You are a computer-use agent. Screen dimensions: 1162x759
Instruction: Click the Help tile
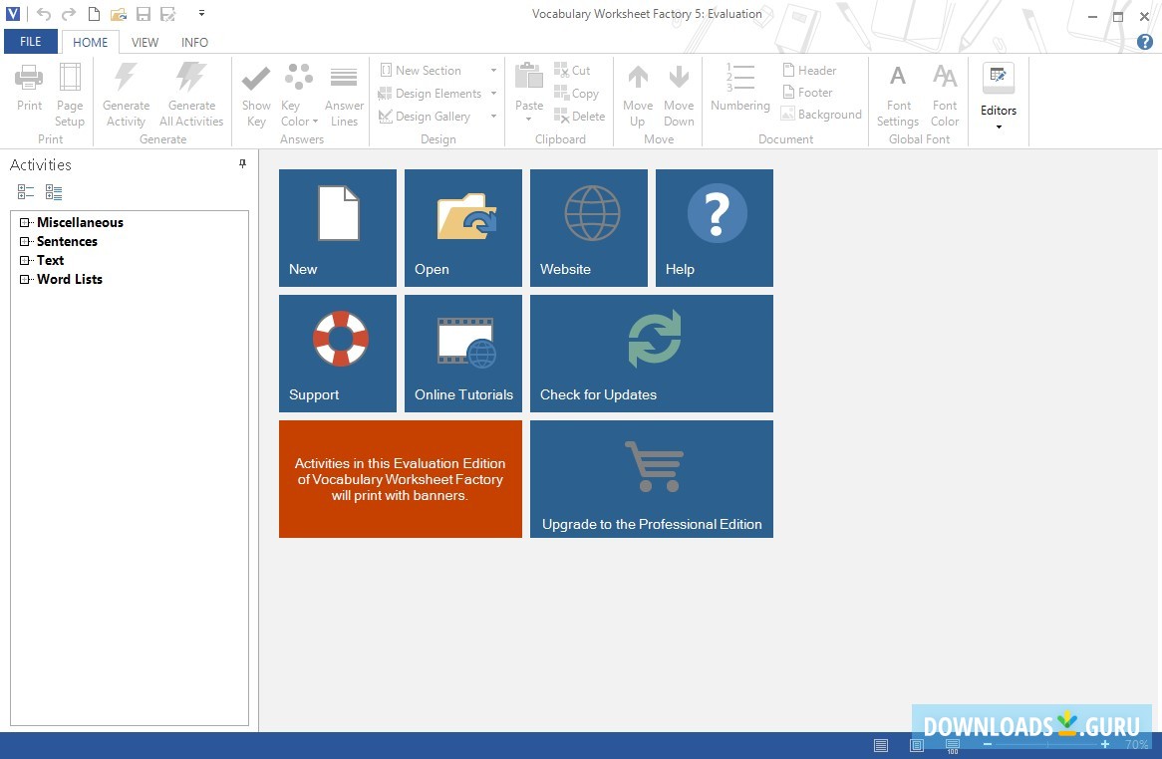[715, 228]
